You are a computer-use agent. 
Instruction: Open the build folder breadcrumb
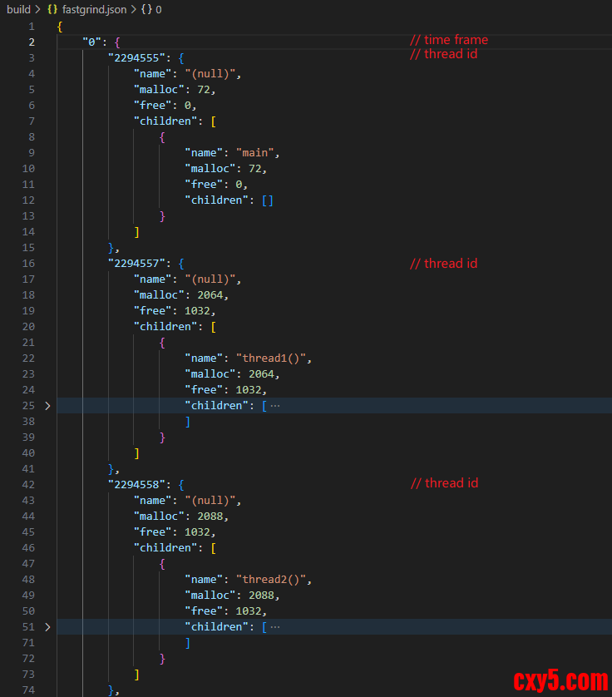point(18,9)
